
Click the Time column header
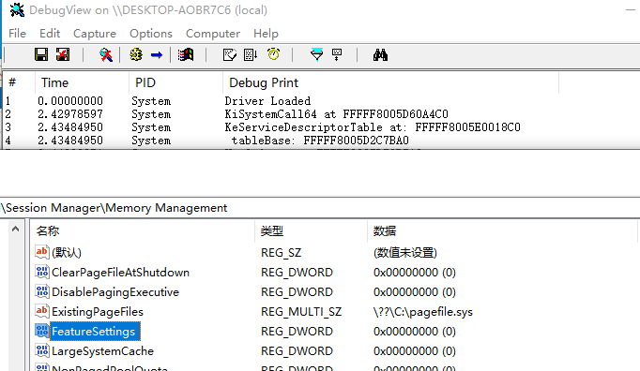tap(82, 82)
